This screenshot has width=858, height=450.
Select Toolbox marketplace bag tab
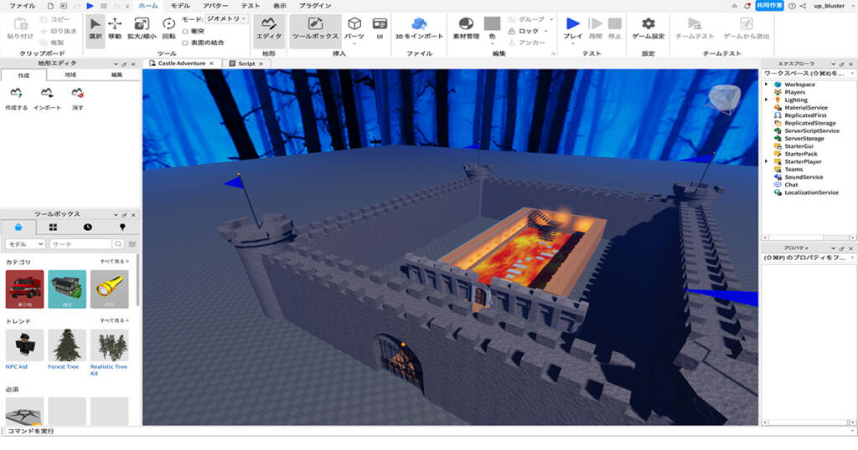click(18, 228)
